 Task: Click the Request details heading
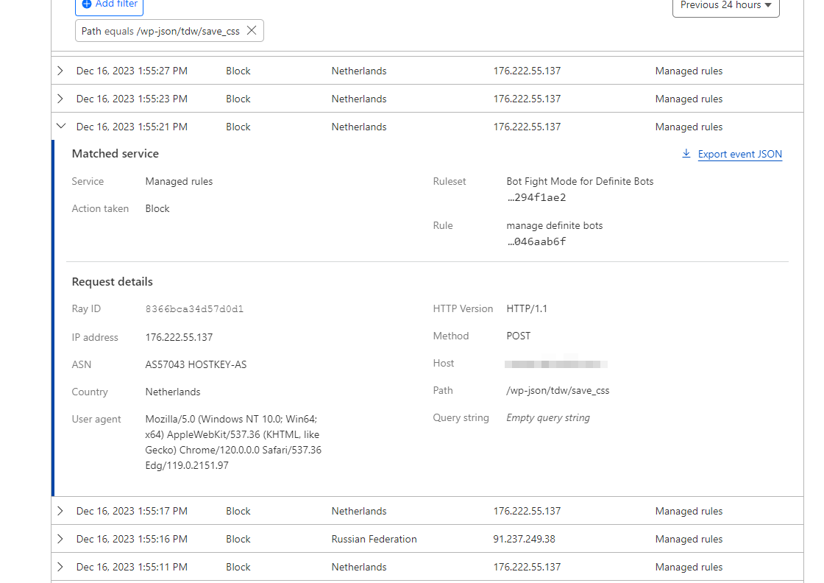(113, 282)
